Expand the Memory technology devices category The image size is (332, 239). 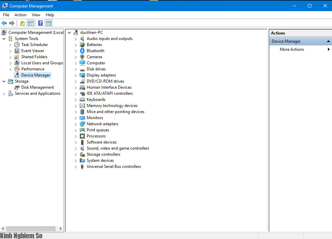point(76,106)
